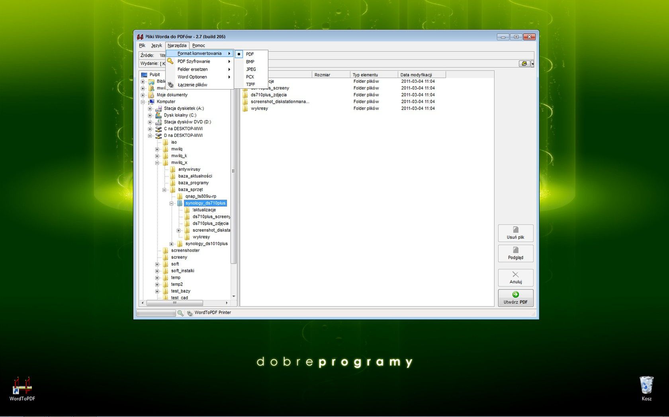Image resolution: width=669 pixels, height=417 pixels.
Task: Select PCX as conversion format
Action: tap(250, 76)
